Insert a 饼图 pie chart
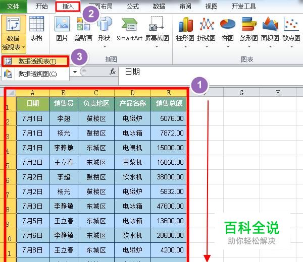This screenshot has height=262, width=303. tap(228, 24)
